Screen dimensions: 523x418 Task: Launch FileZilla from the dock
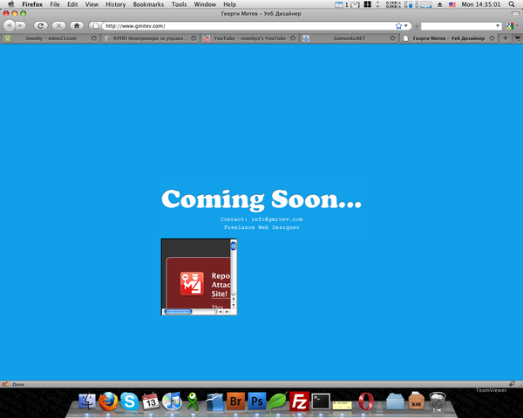[301, 401]
